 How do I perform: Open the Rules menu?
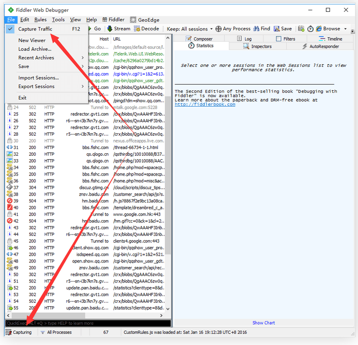40,20
